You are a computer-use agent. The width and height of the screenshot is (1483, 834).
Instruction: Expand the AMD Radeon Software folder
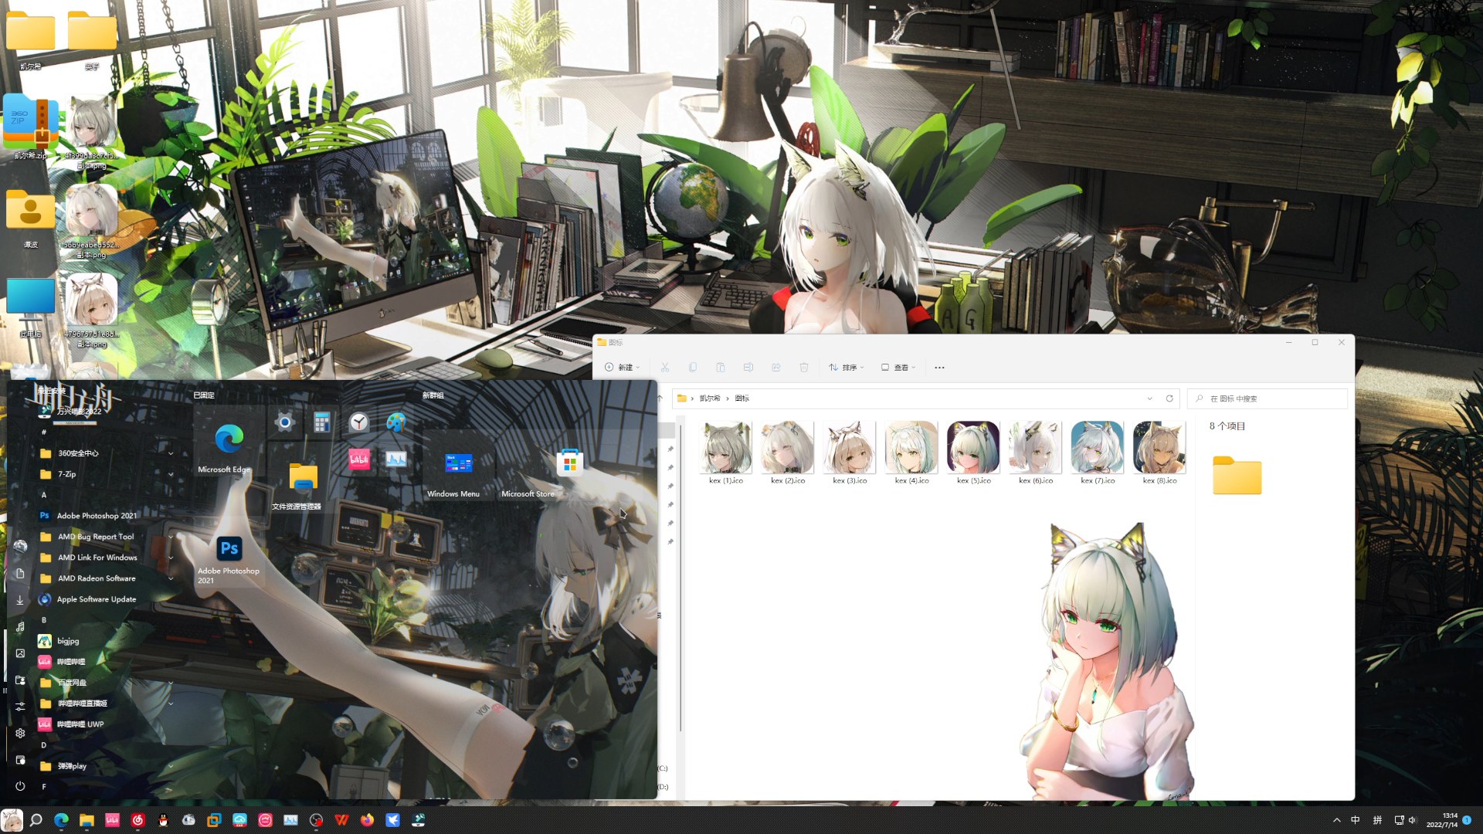(x=170, y=578)
